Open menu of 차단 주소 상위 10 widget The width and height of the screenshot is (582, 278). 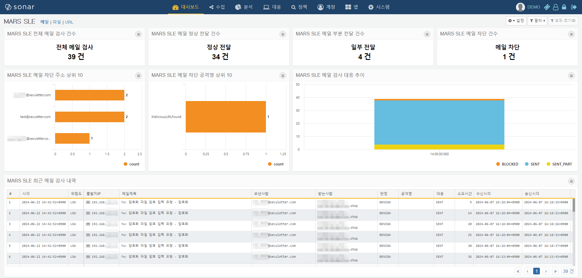139,76
